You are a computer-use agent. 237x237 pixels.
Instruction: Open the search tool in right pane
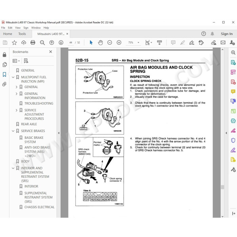coord(233,52)
